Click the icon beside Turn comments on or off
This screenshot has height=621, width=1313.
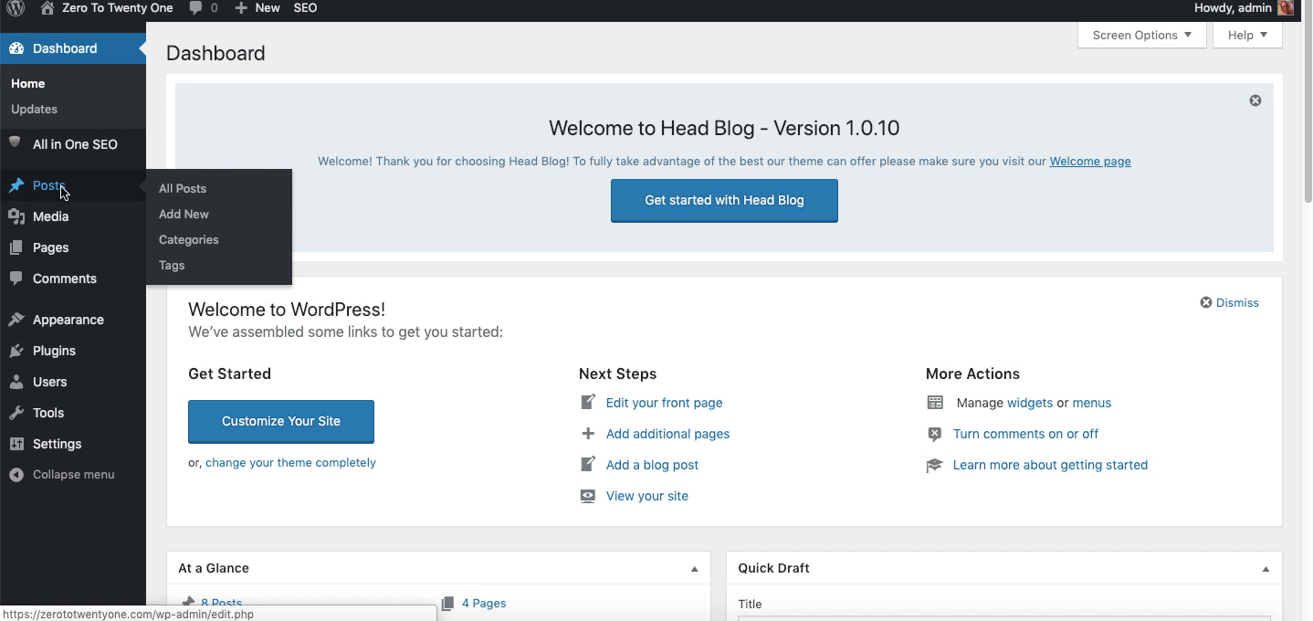point(934,434)
